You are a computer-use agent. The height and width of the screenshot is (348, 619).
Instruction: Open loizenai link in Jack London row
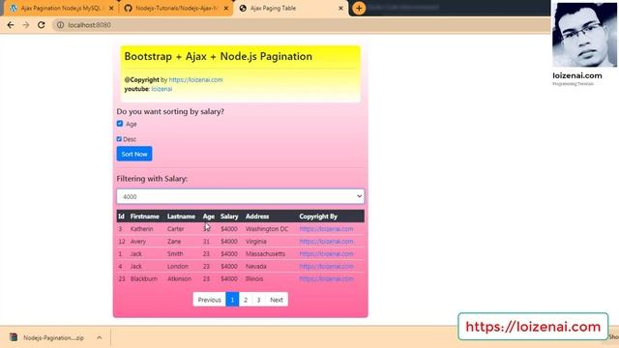[x=326, y=267]
